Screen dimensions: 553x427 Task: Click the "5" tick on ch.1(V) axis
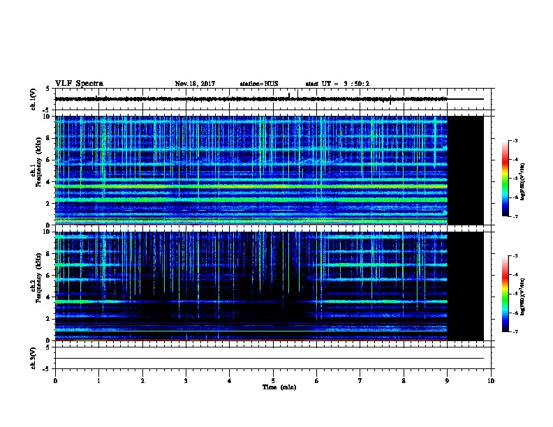[47, 89]
